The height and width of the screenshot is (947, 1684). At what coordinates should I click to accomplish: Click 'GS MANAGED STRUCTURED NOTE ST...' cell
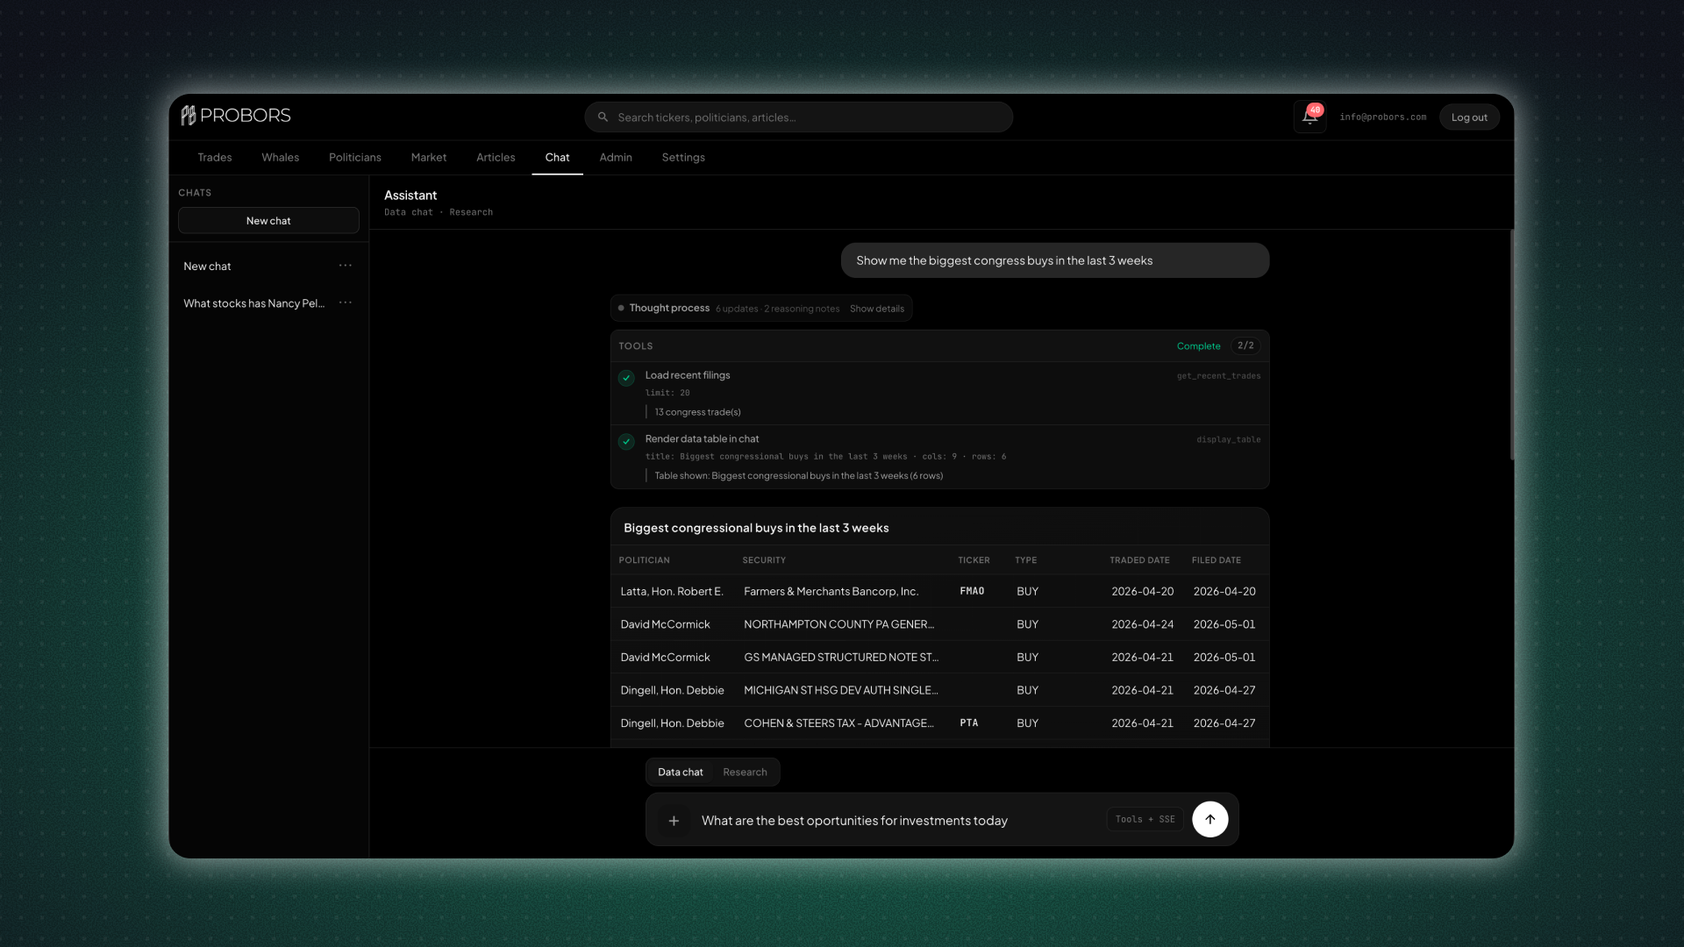pos(841,658)
